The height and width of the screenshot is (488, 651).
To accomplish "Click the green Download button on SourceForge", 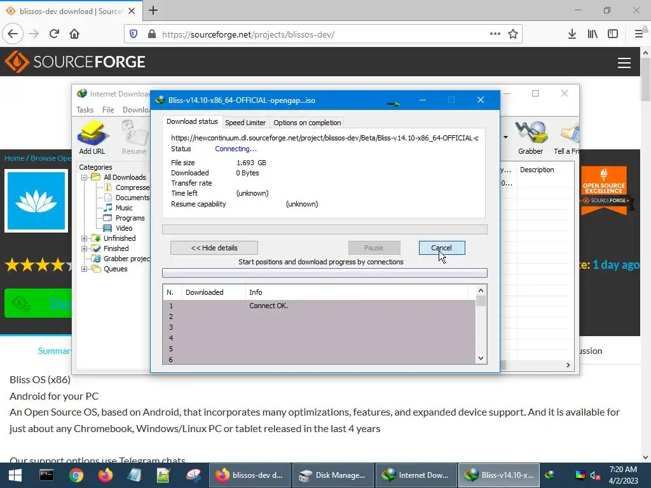I will point(38,303).
